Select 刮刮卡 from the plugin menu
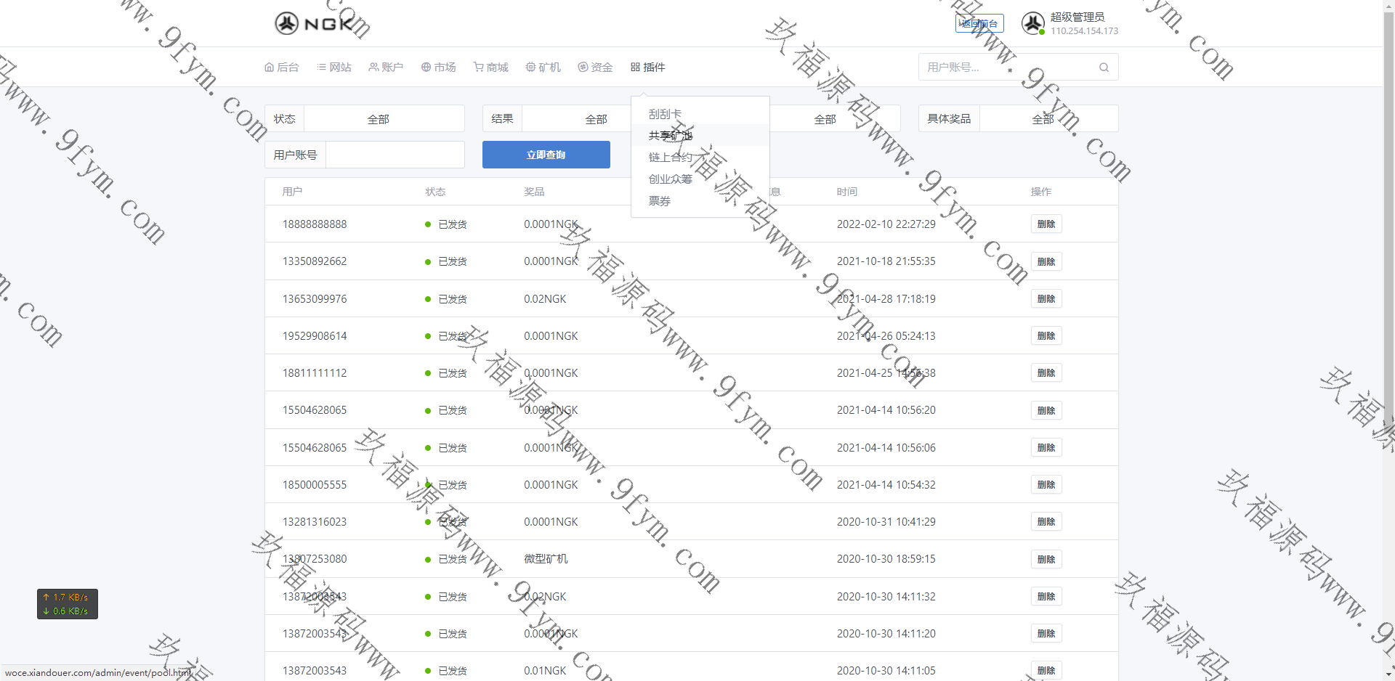This screenshot has width=1395, height=681. (x=665, y=114)
